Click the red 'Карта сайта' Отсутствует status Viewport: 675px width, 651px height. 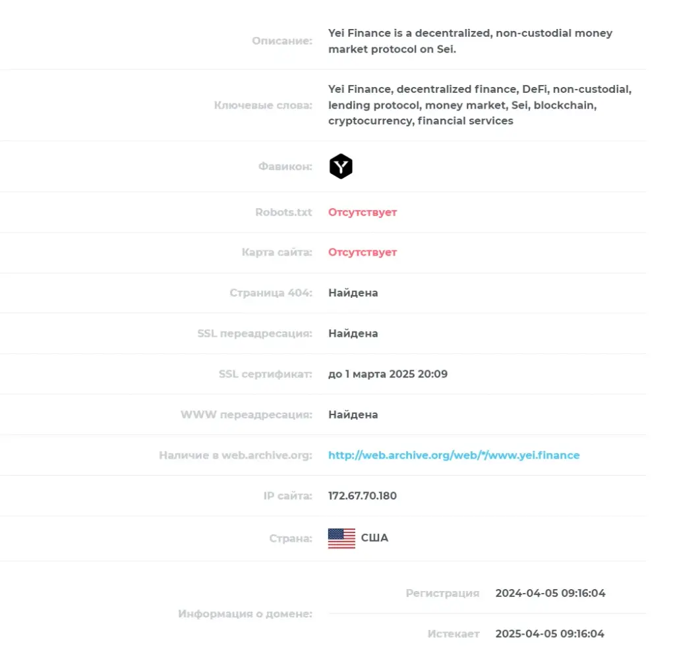(x=363, y=252)
